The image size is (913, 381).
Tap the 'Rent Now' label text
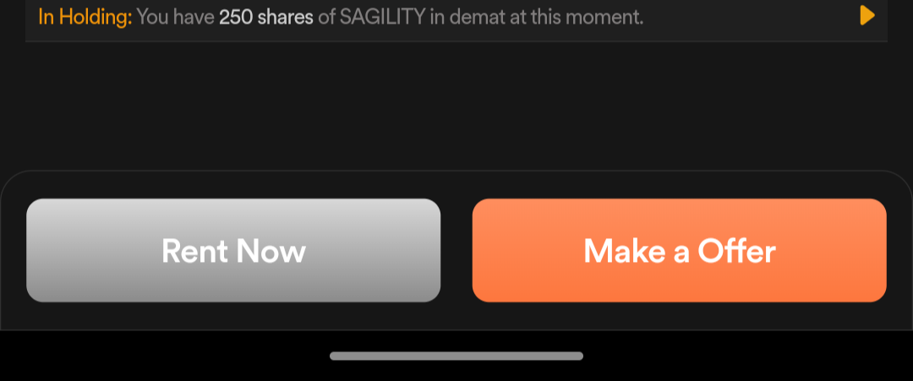click(x=233, y=251)
